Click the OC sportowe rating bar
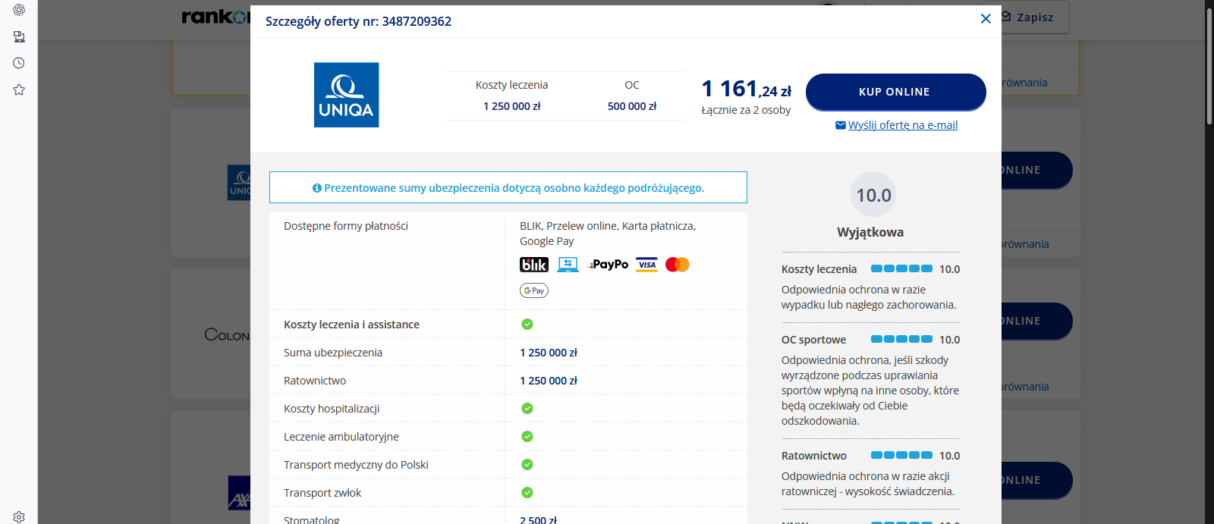The width and height of the screenshot is (1214, 524). [901, 339]
